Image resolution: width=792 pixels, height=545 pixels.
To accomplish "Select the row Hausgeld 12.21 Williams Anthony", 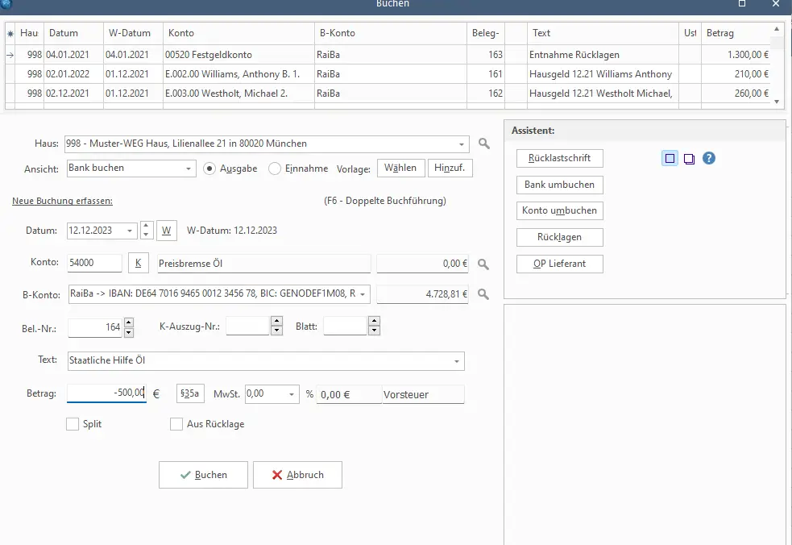I will [x=389, y=74].
